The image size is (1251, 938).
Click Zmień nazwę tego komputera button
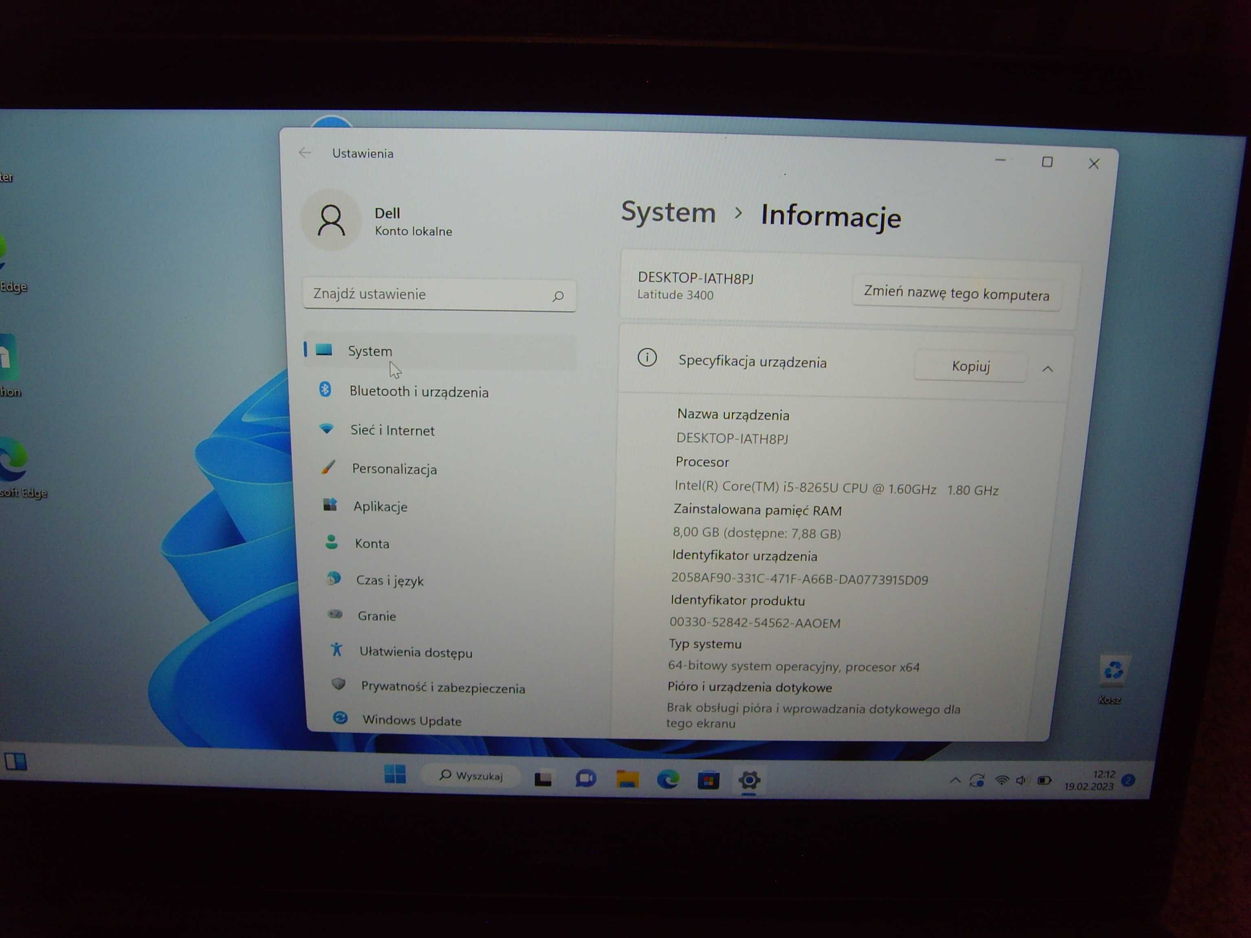(x=956, y=294)
